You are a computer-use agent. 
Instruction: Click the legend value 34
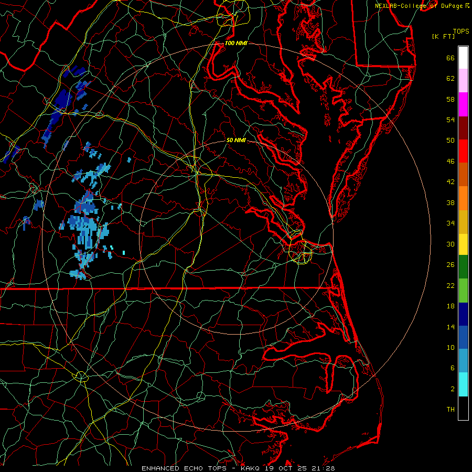[450, 223]
